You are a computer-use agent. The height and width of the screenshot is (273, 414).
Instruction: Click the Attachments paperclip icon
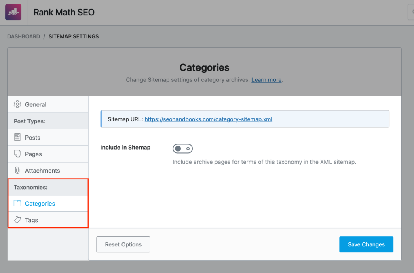pos(17,170)
